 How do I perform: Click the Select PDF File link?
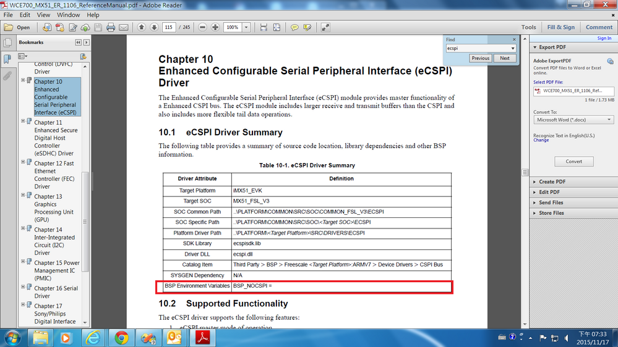[548, 82]
